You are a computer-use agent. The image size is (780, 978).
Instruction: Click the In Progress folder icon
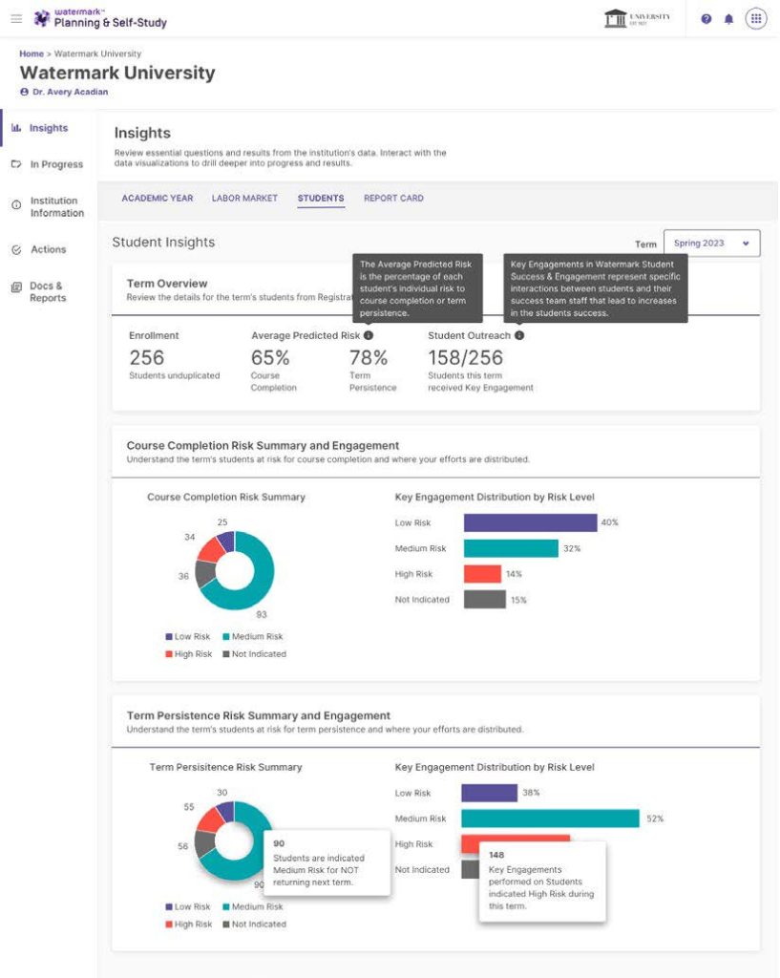pos(16,164)
